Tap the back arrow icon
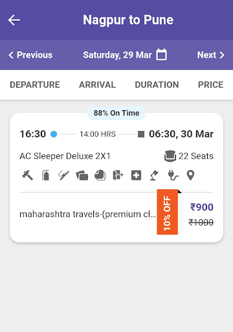The image size is (233, 332). coord(14,20)
